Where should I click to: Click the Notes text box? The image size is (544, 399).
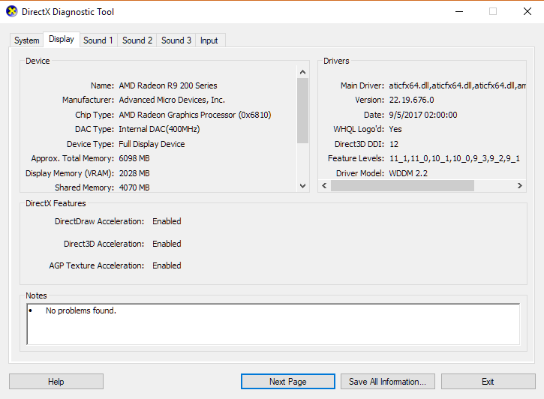click(273, 324)
